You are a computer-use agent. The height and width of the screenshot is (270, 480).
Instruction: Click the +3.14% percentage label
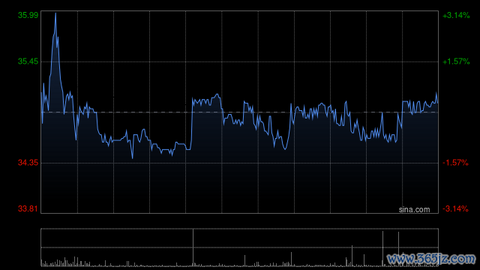[x=456, y=15]
